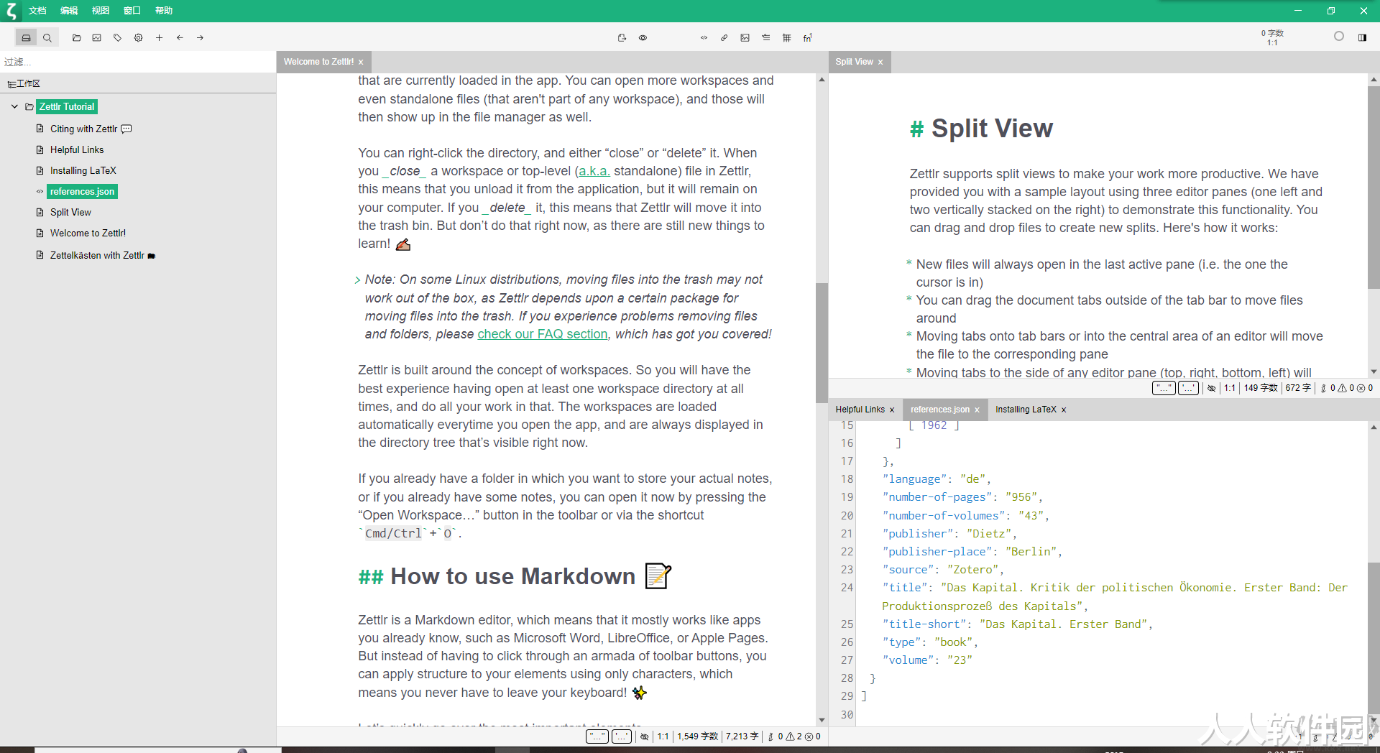Close the Welcome to Zettlr! tab
1380x753 pixels.
[x=361, y=63]
